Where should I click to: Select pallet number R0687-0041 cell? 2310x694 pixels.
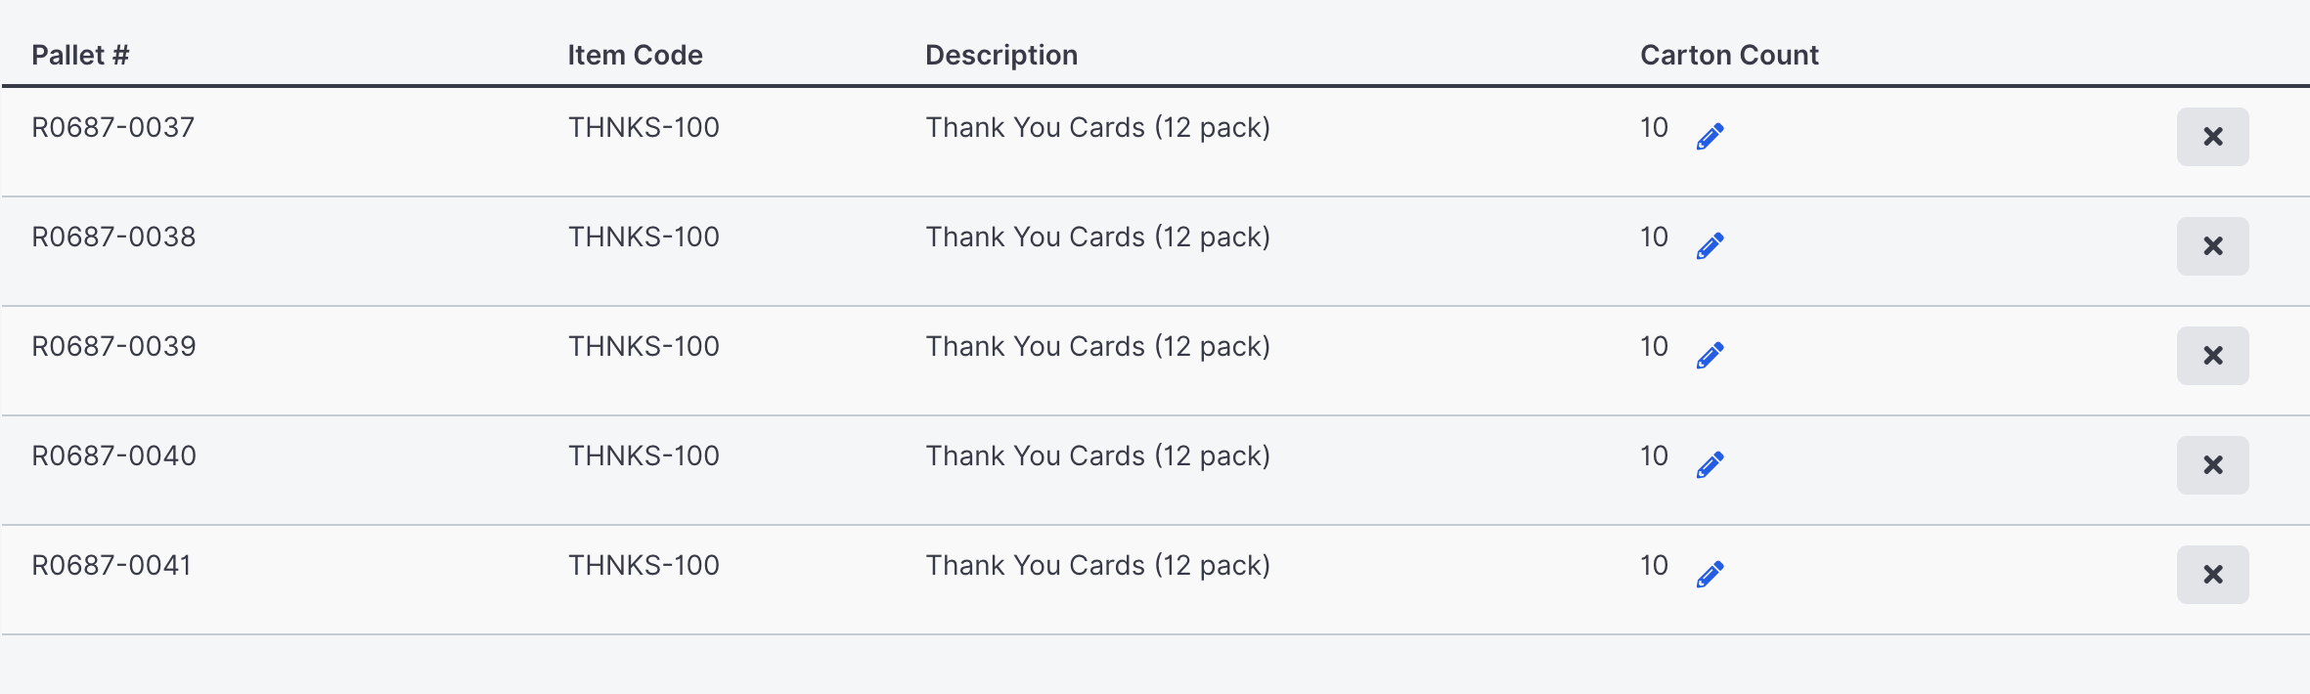[111, 565]
